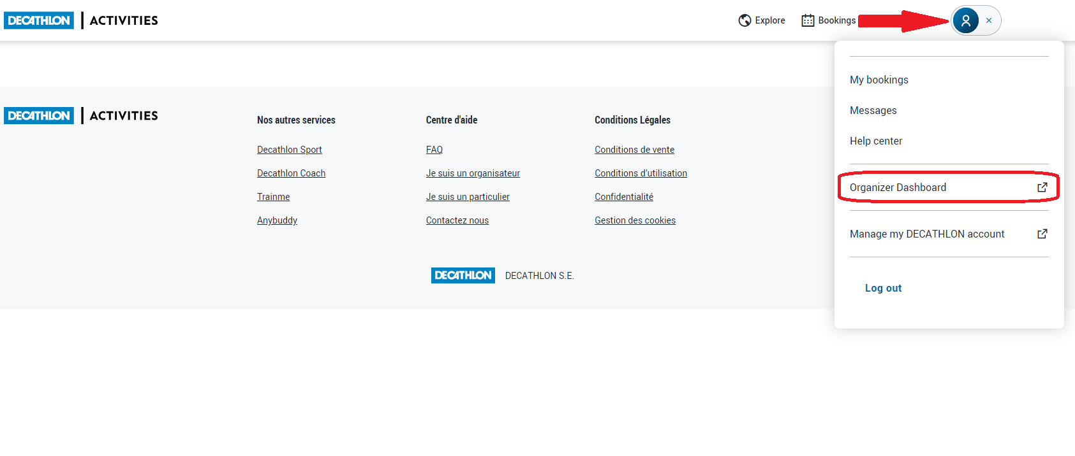Open the Contactez nous link

[457, 220]
